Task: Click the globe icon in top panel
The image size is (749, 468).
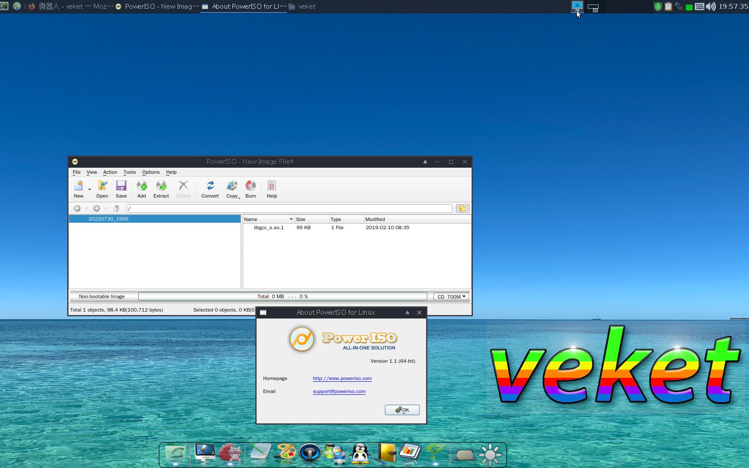Action: point(17,6)
